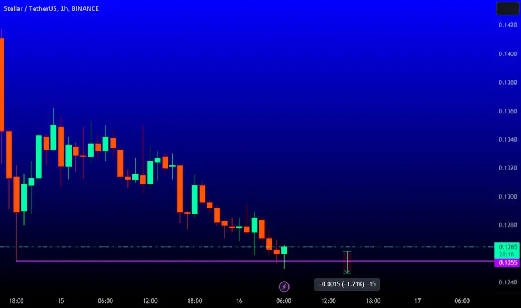Viewport: 521px width, 308px height.
Task: Click the 0.1400 price axis label
Action: coord(508,54)
